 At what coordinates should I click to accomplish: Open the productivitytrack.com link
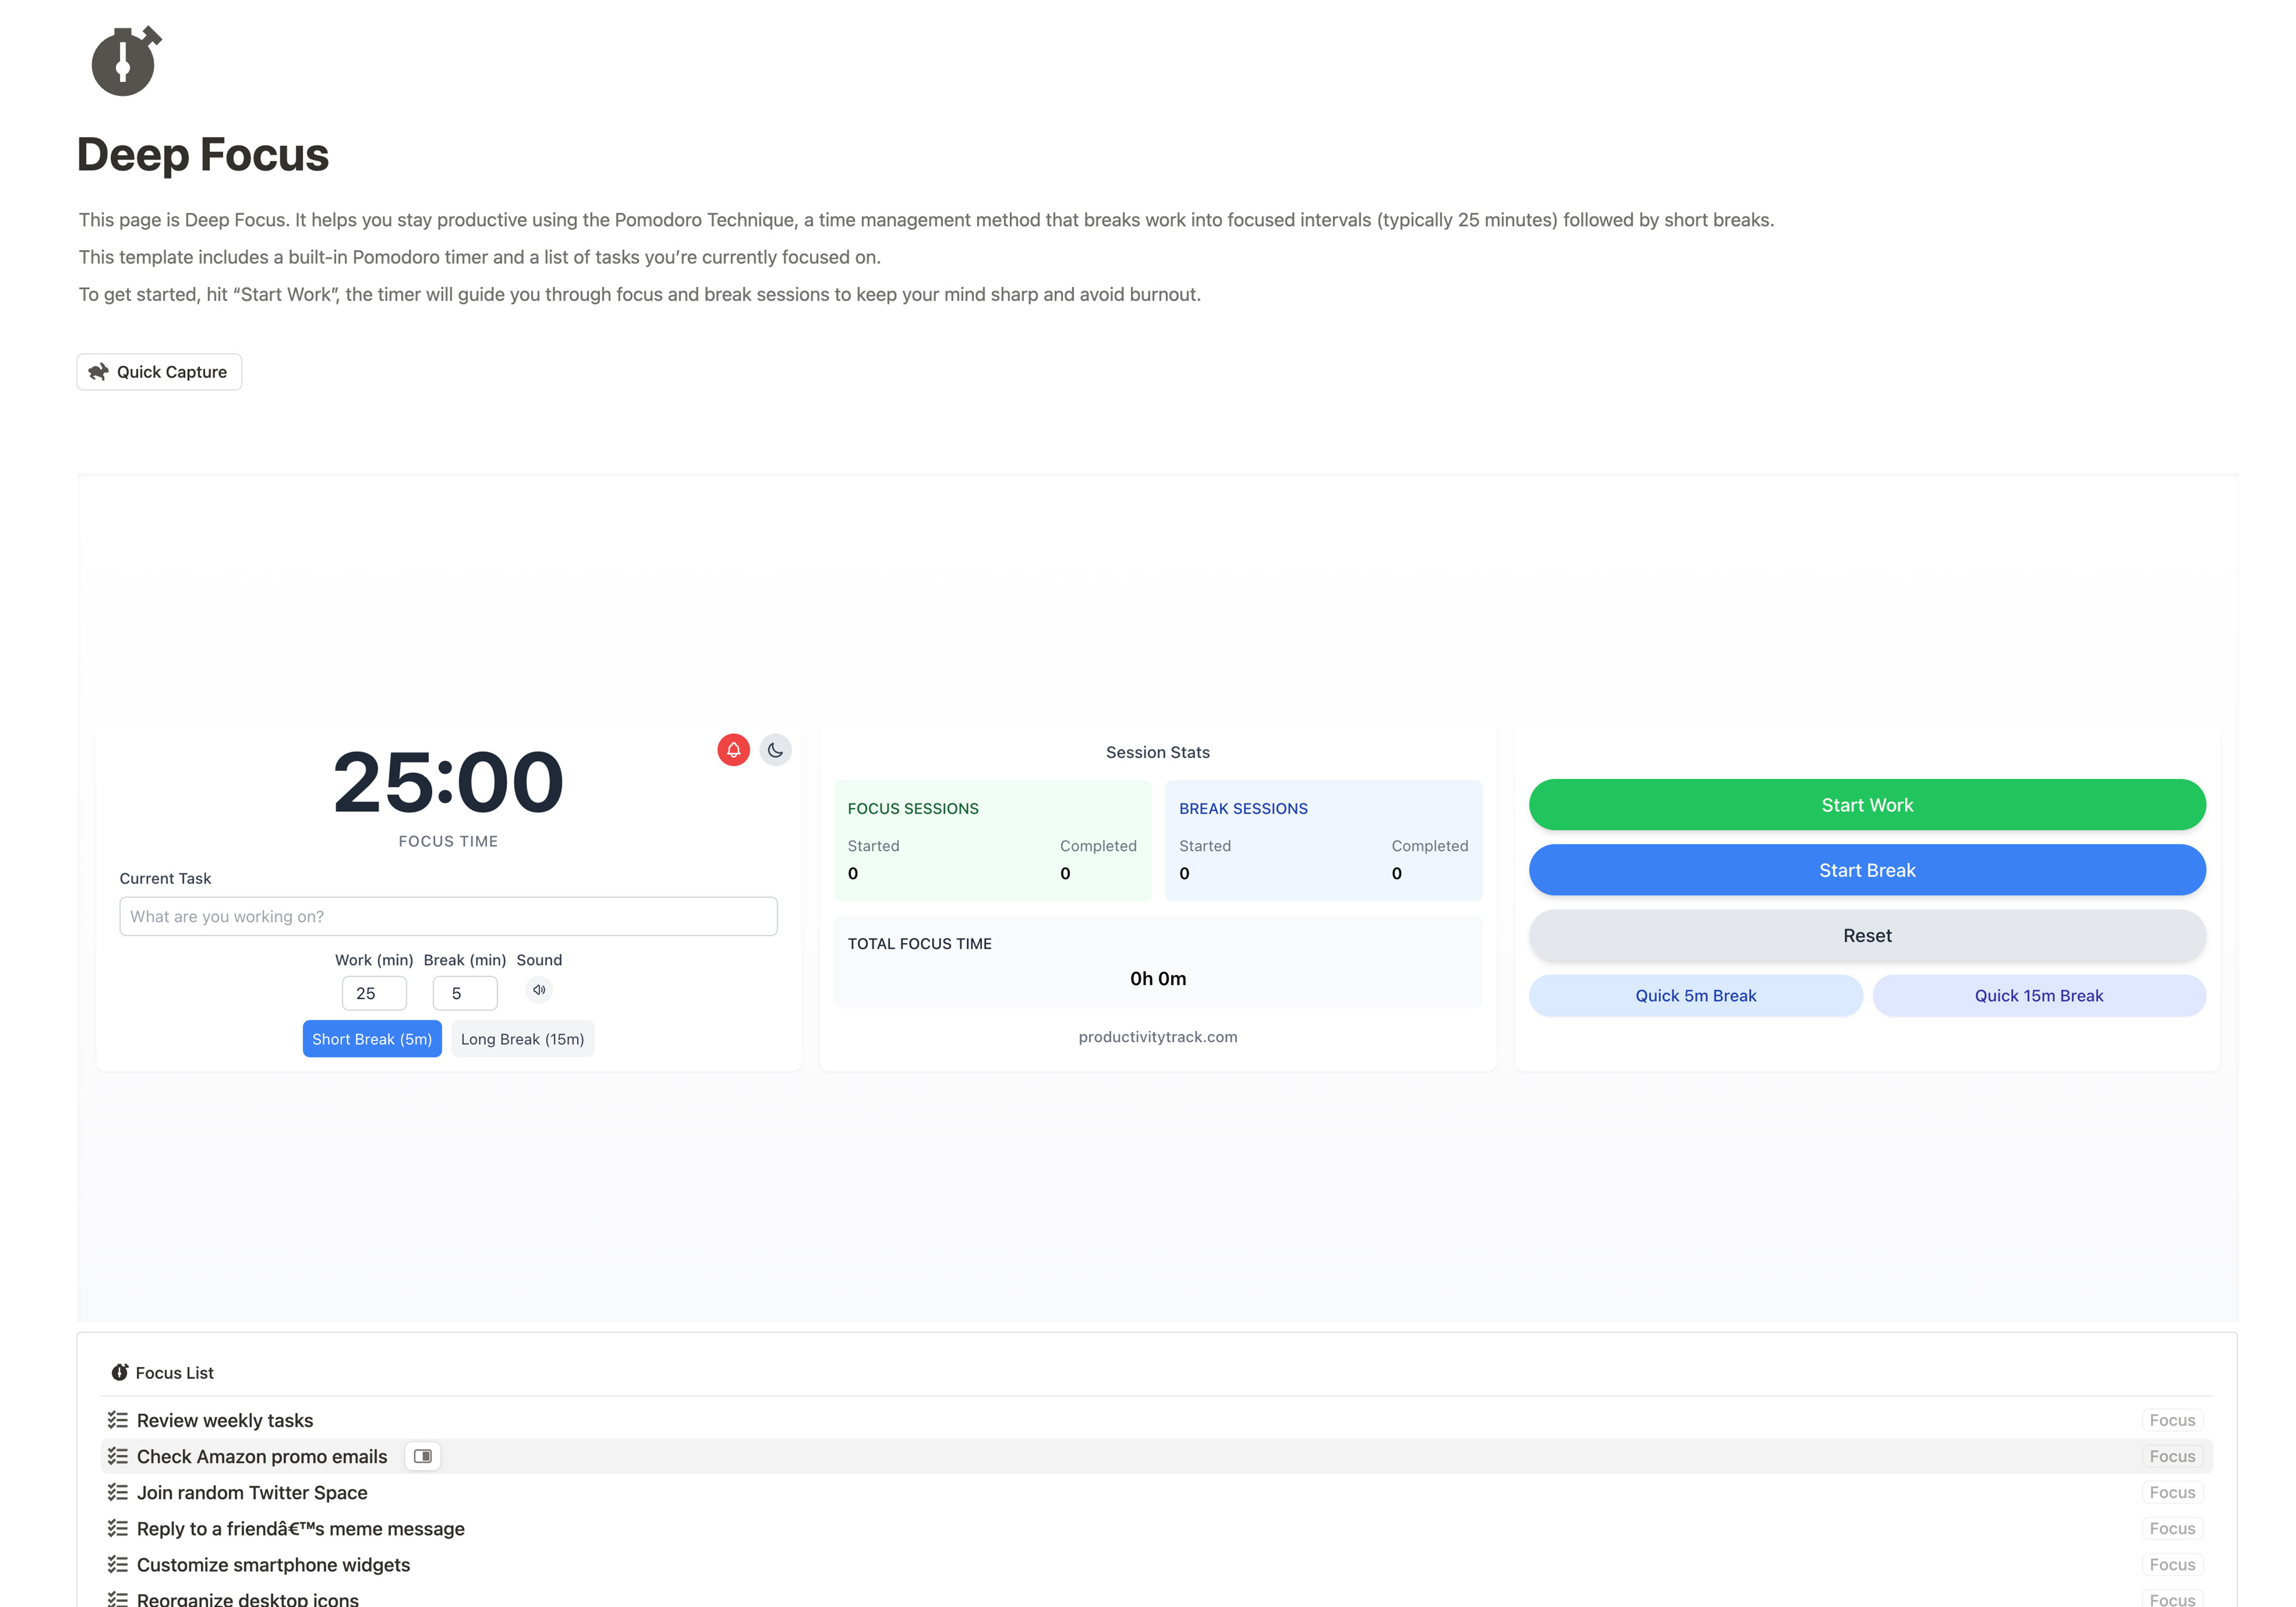point(1157,1037)
